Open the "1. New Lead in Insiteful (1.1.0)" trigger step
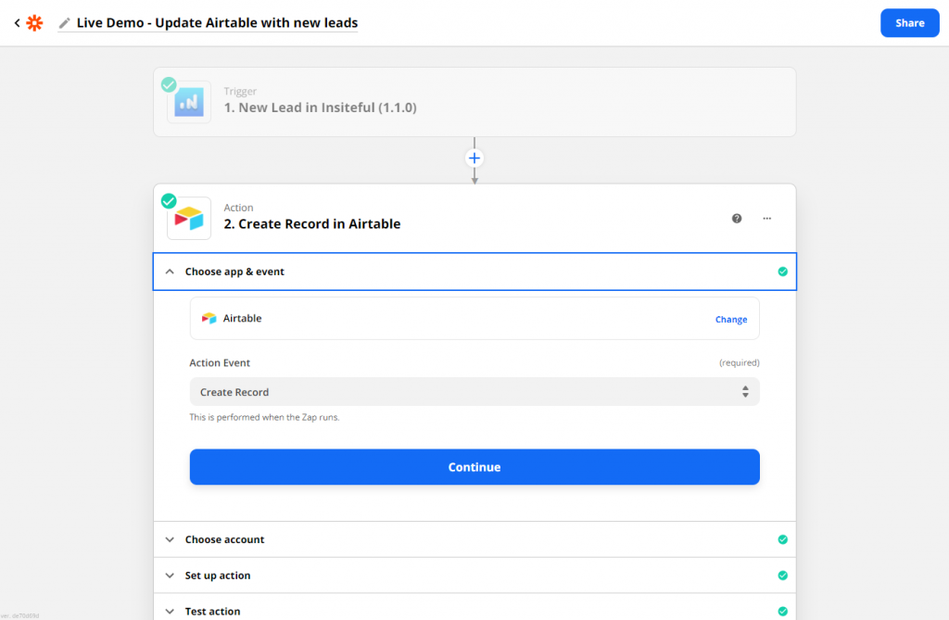The width and height of the screenshot is (949, 620). (474, 102)
